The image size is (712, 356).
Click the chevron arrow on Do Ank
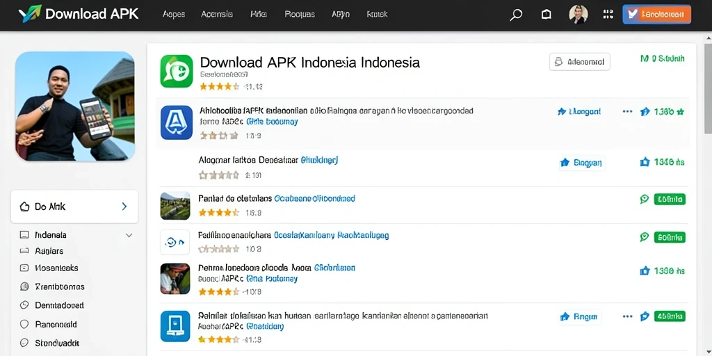[x=124, y=207]
